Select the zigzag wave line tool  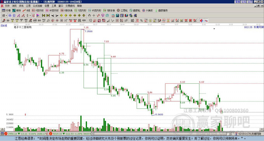click(113, 21)
